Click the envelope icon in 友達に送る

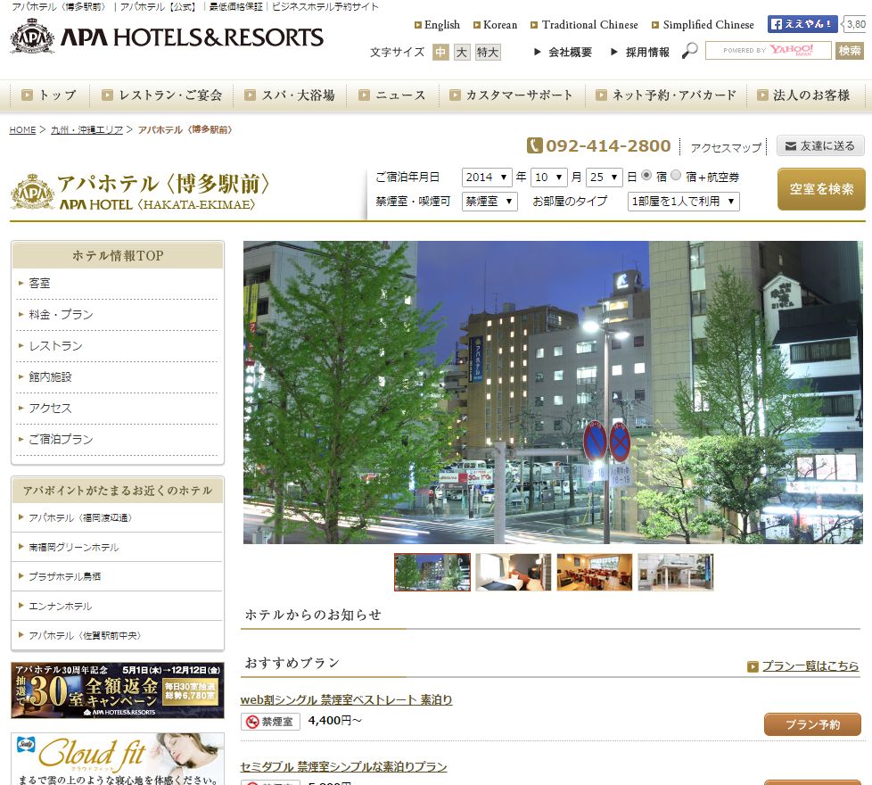point(790,146)
